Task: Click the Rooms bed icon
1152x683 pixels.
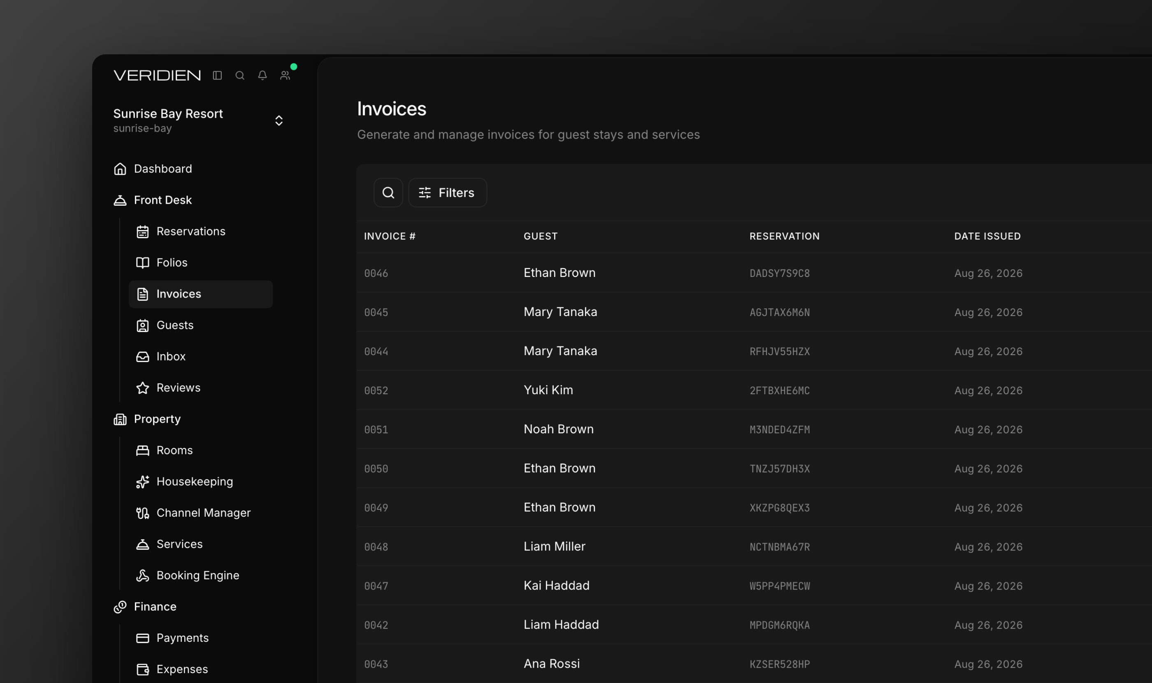Action: tap(143, 451)
